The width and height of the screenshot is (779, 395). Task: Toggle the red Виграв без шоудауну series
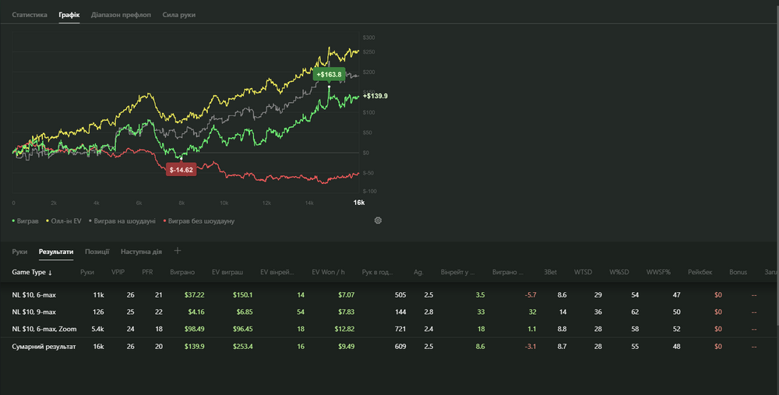click(x=199, y=221)
